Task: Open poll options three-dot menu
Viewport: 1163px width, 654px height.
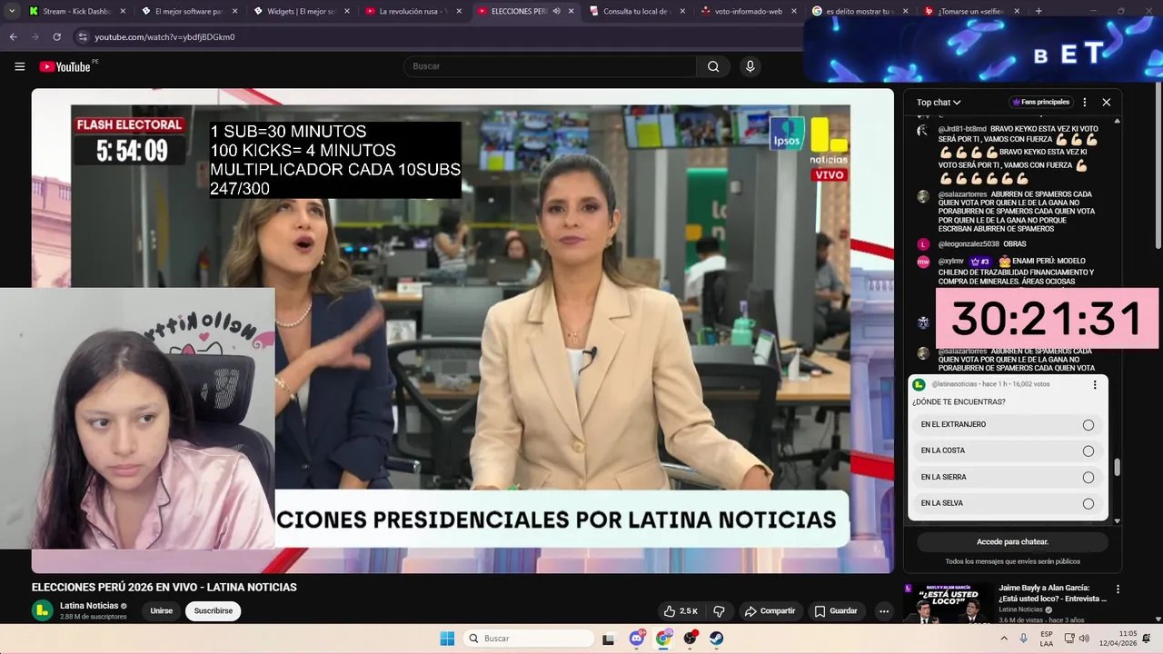Action: (1095, 385)
